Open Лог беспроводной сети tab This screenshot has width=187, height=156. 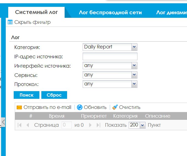click(x=110, y=12)
